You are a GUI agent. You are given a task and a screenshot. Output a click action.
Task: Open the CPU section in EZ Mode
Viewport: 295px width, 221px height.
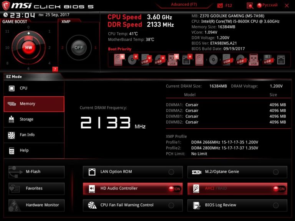pyautogui.click(x=34, y=88)
